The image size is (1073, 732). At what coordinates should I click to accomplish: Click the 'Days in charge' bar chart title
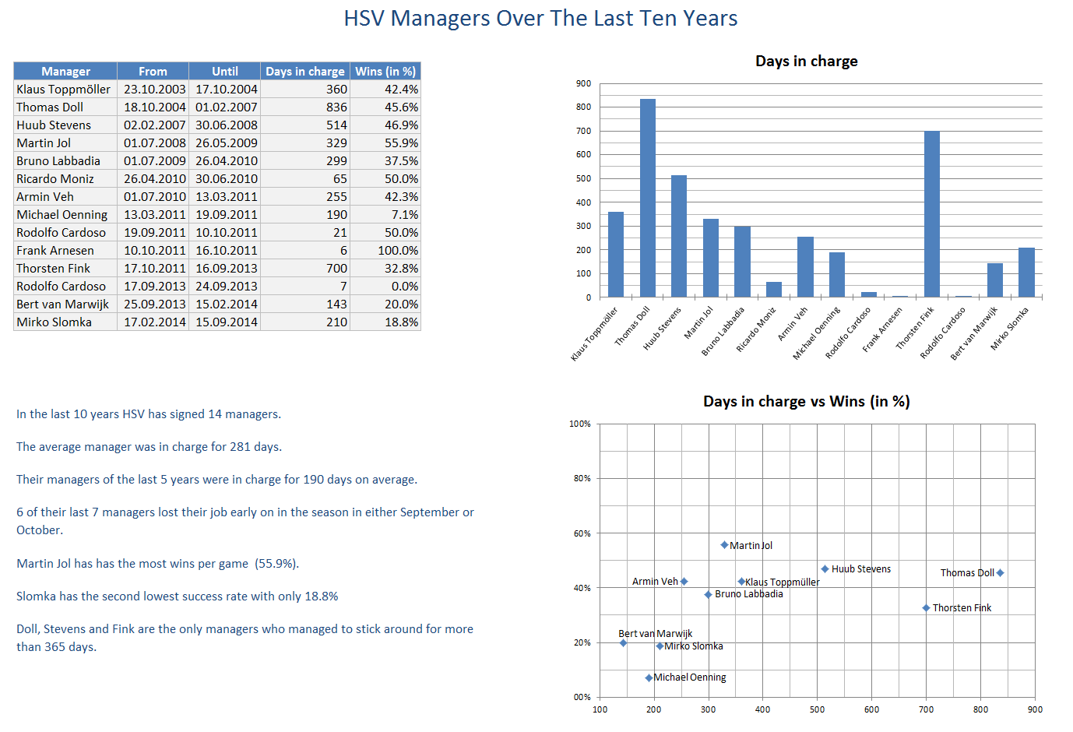point(806,61)
